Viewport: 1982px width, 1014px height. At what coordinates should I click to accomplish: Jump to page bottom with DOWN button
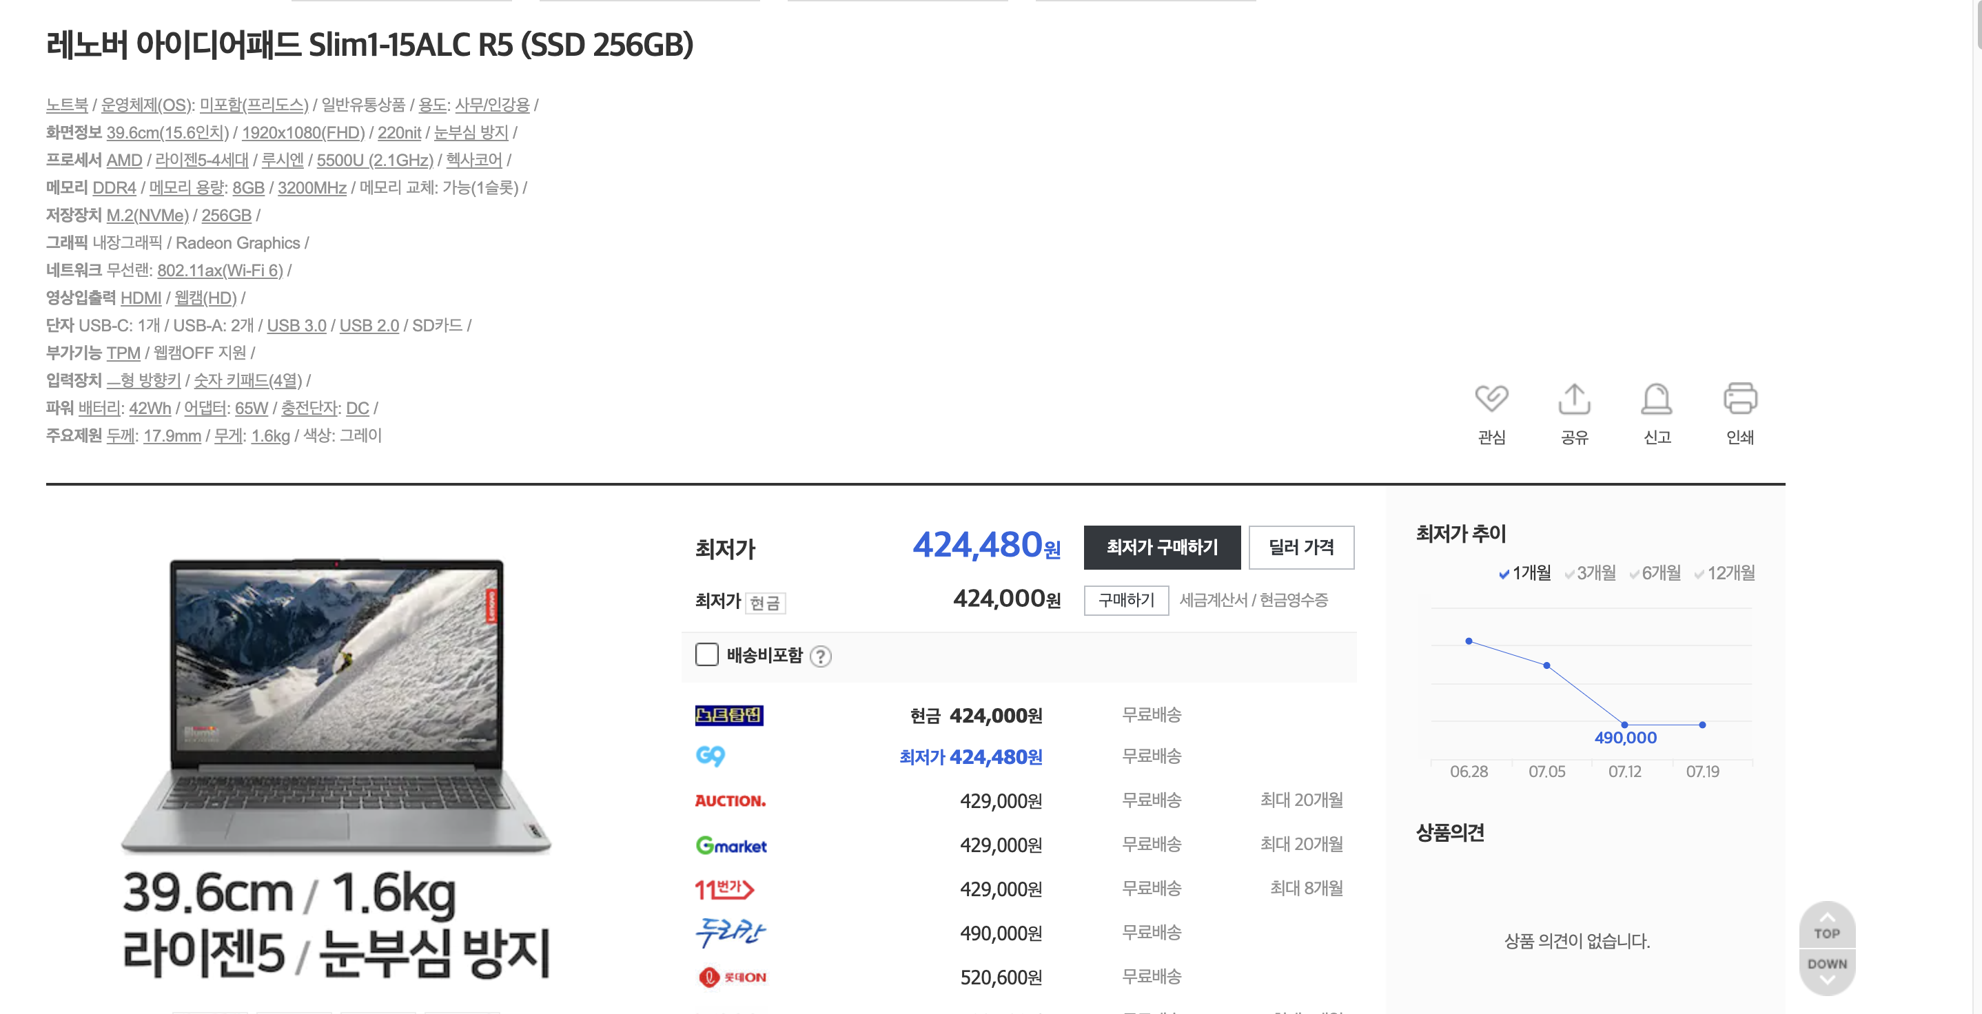tap(1826, 972)
